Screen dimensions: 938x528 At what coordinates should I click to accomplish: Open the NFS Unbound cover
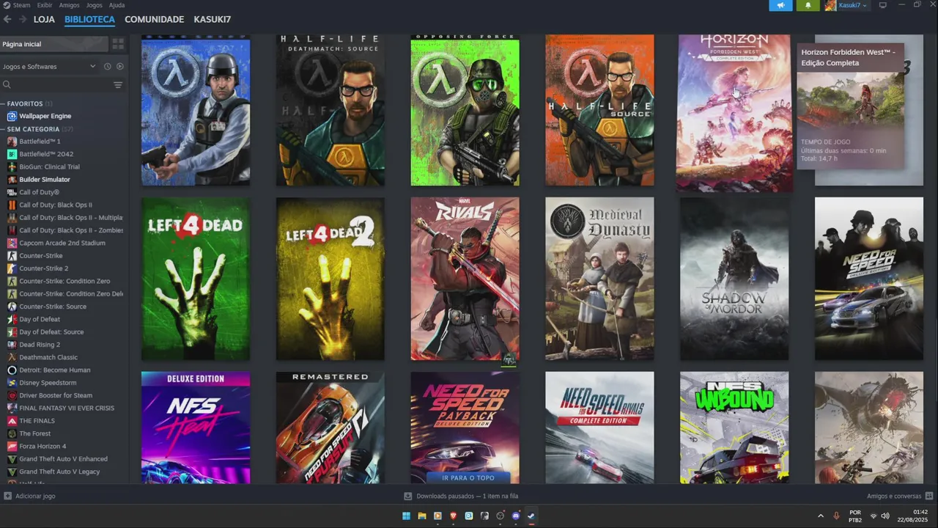[734, 428]
